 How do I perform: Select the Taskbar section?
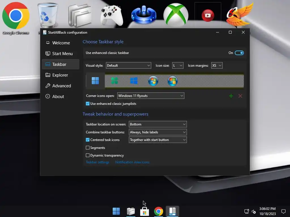[61, 64]
